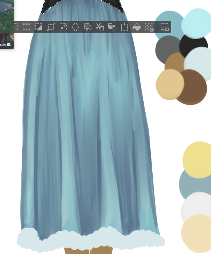211x254 pixels.
Task: Click the Cut and Paste icon
Action: click(100, 27)
